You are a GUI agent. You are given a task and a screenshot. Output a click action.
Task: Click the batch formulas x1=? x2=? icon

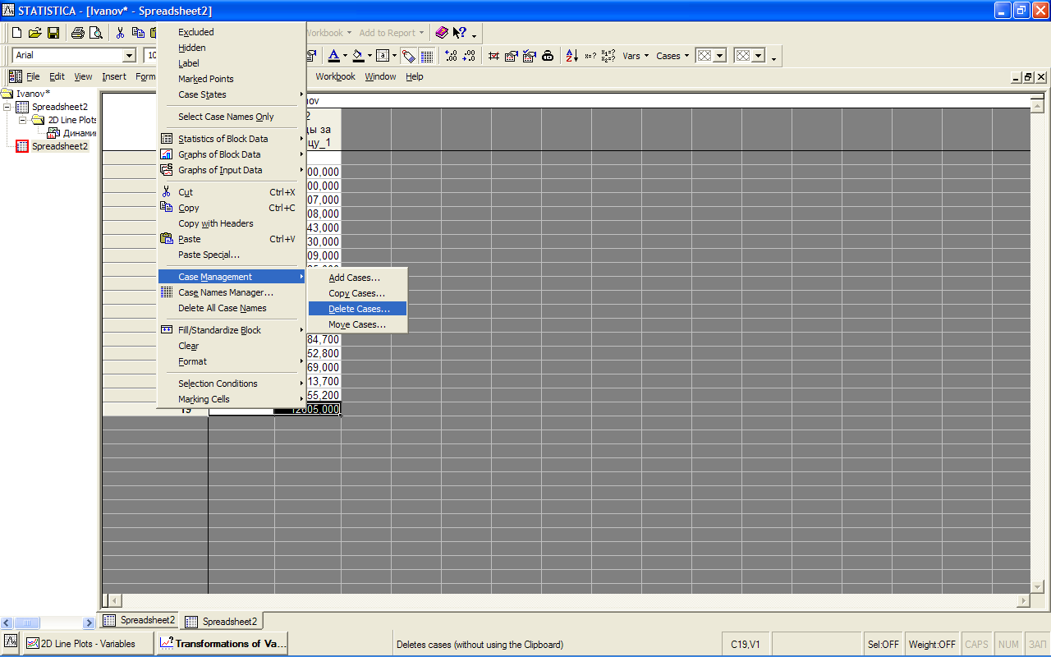[608, 56]
